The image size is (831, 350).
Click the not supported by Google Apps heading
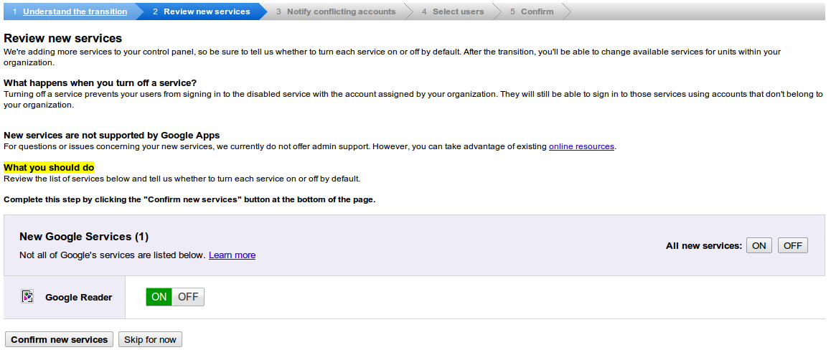point(111,135)
